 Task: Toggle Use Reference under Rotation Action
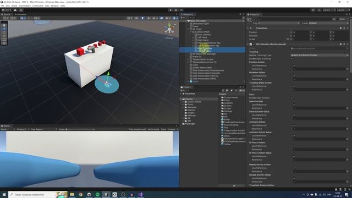pyautogui.click(x=294, y=76)
